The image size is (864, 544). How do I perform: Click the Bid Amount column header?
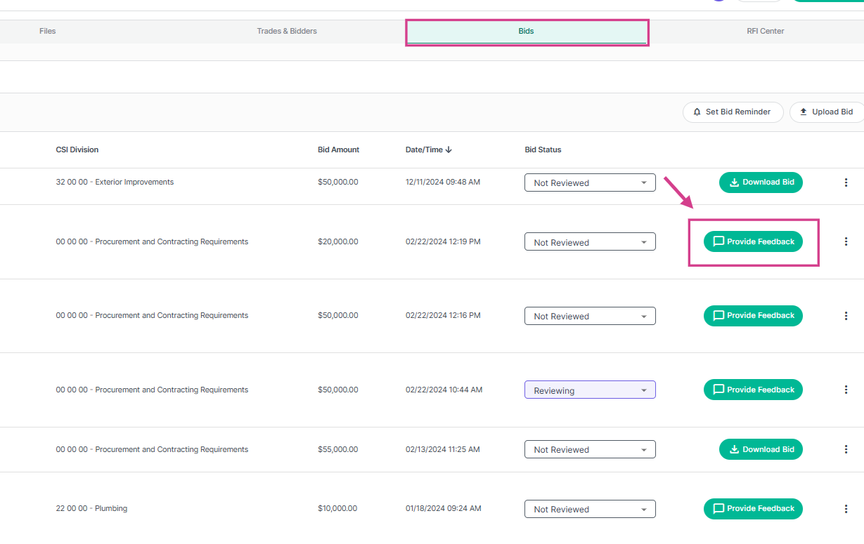pos(338,150)
